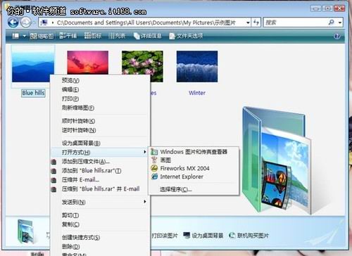Click the 画图 paint icon in the submenu
This screenshot has height=256, width=352.
coord(154,160)
